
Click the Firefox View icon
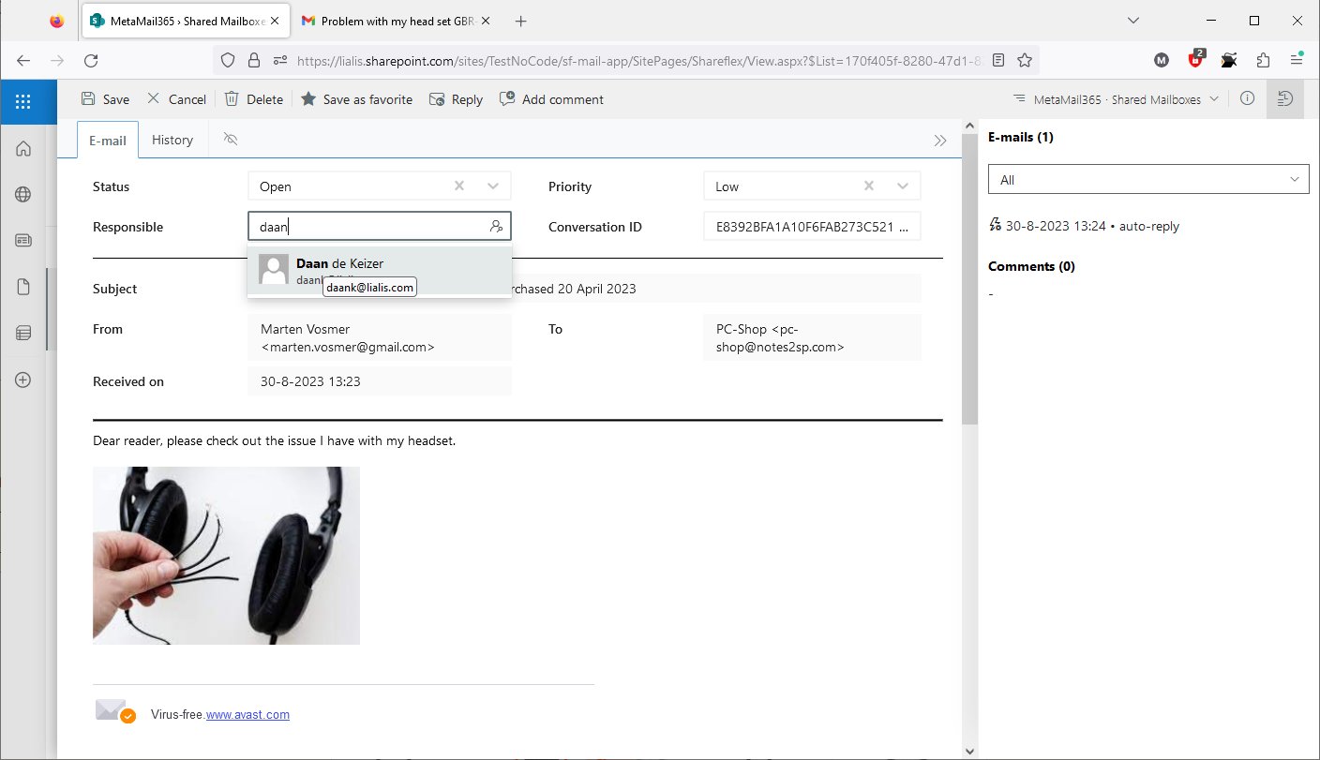click(57, 21)
